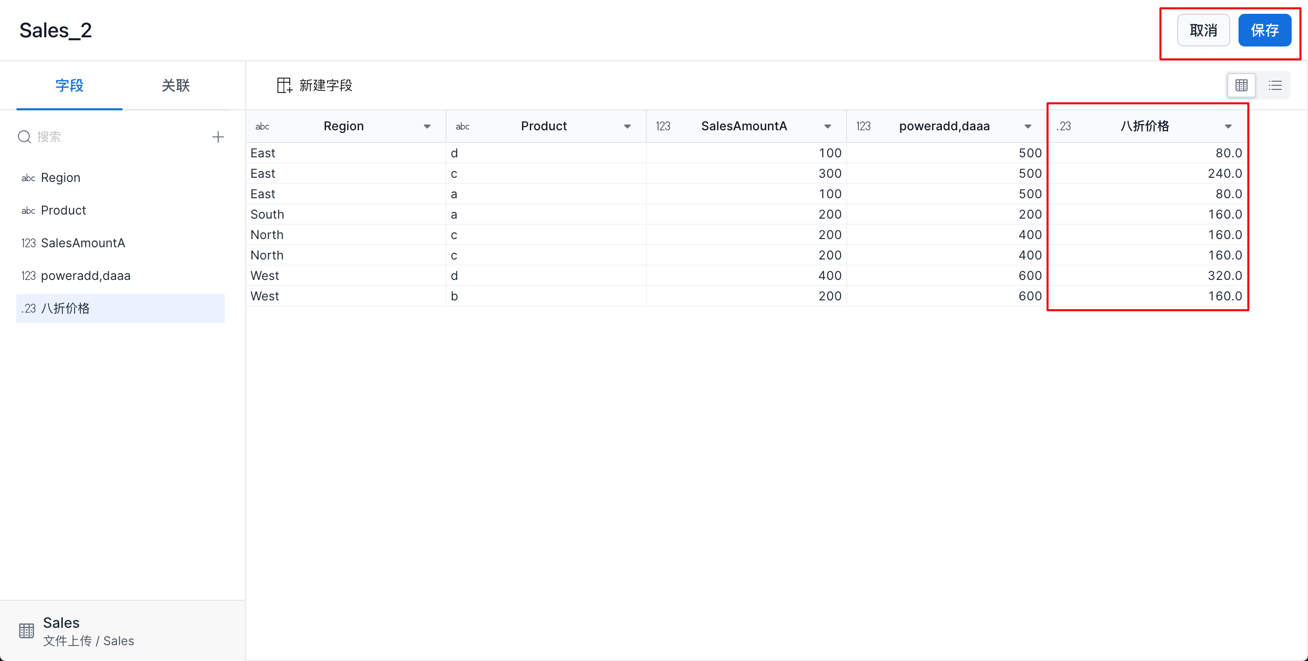Expand the SalesAmountA column menu
The width and height of the screenshot is (1308, 661).
[x=828, y=126]
